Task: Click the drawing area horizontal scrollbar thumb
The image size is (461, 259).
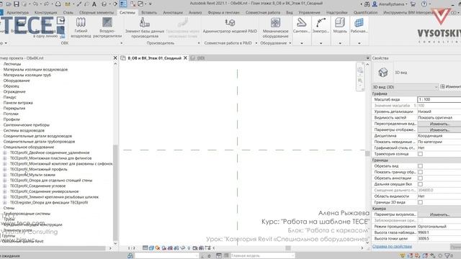Action: click(x=288, y=248)
